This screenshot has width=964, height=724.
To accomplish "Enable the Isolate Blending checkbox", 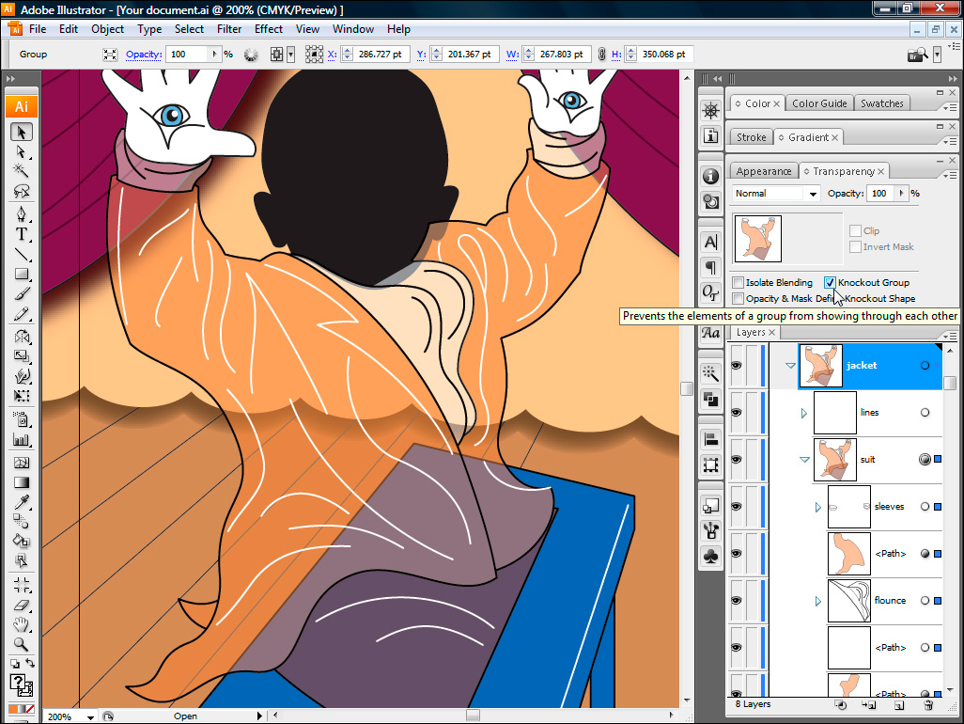I will click(738, 282).
